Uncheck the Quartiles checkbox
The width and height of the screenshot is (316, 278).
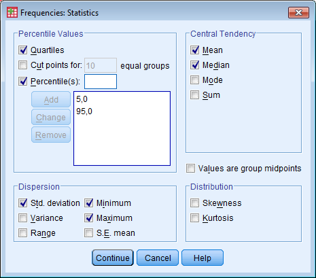(22, 50)
